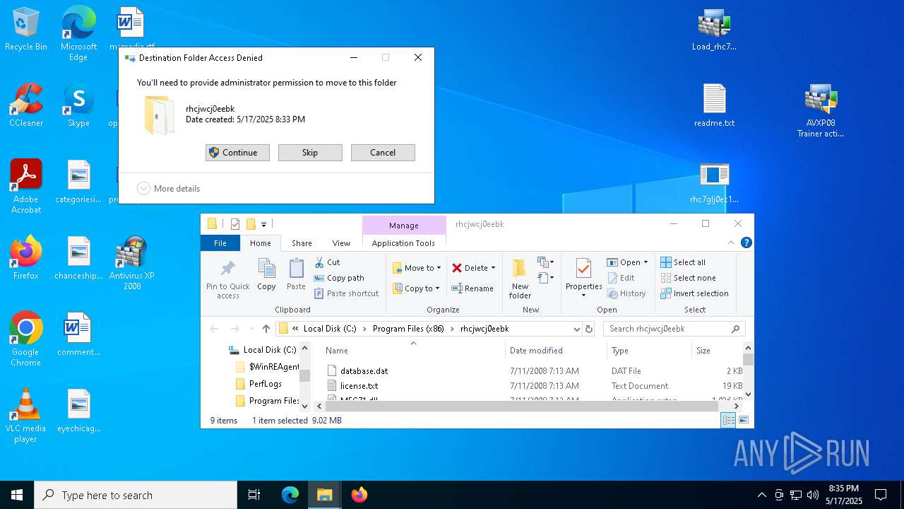This screenshot has width=904, height=509.
Task: Click Local Disk (C:) breadcrumb in address bar
Action: [x=330, y=329]
